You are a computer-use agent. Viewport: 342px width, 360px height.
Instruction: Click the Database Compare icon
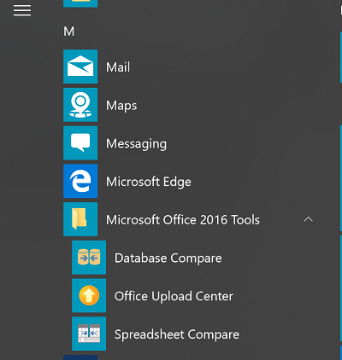[x=89, y=258]
